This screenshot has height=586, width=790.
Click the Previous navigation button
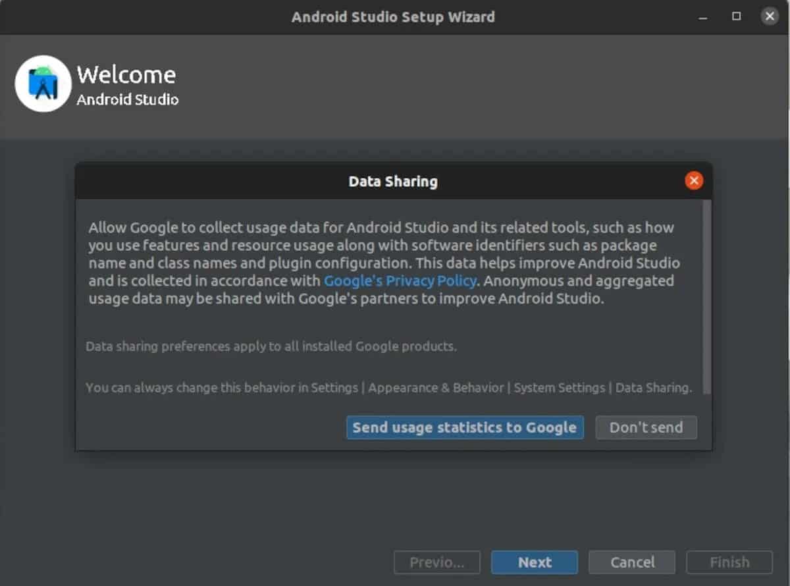coord(437,562)
